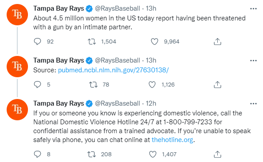Viewport: 263px width, 162px height.
Task: Open more options for the first tweet
Action: click(253, 8)
